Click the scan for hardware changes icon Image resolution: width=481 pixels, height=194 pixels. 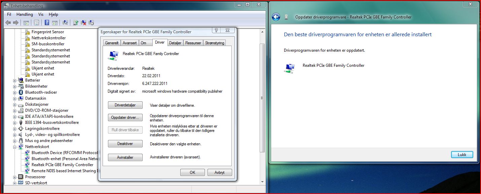[65, 22]
